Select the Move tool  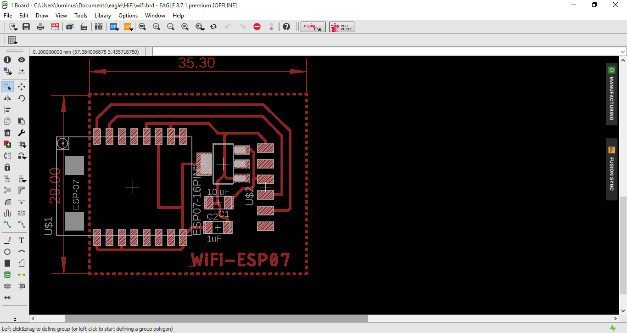pos(22,86)
